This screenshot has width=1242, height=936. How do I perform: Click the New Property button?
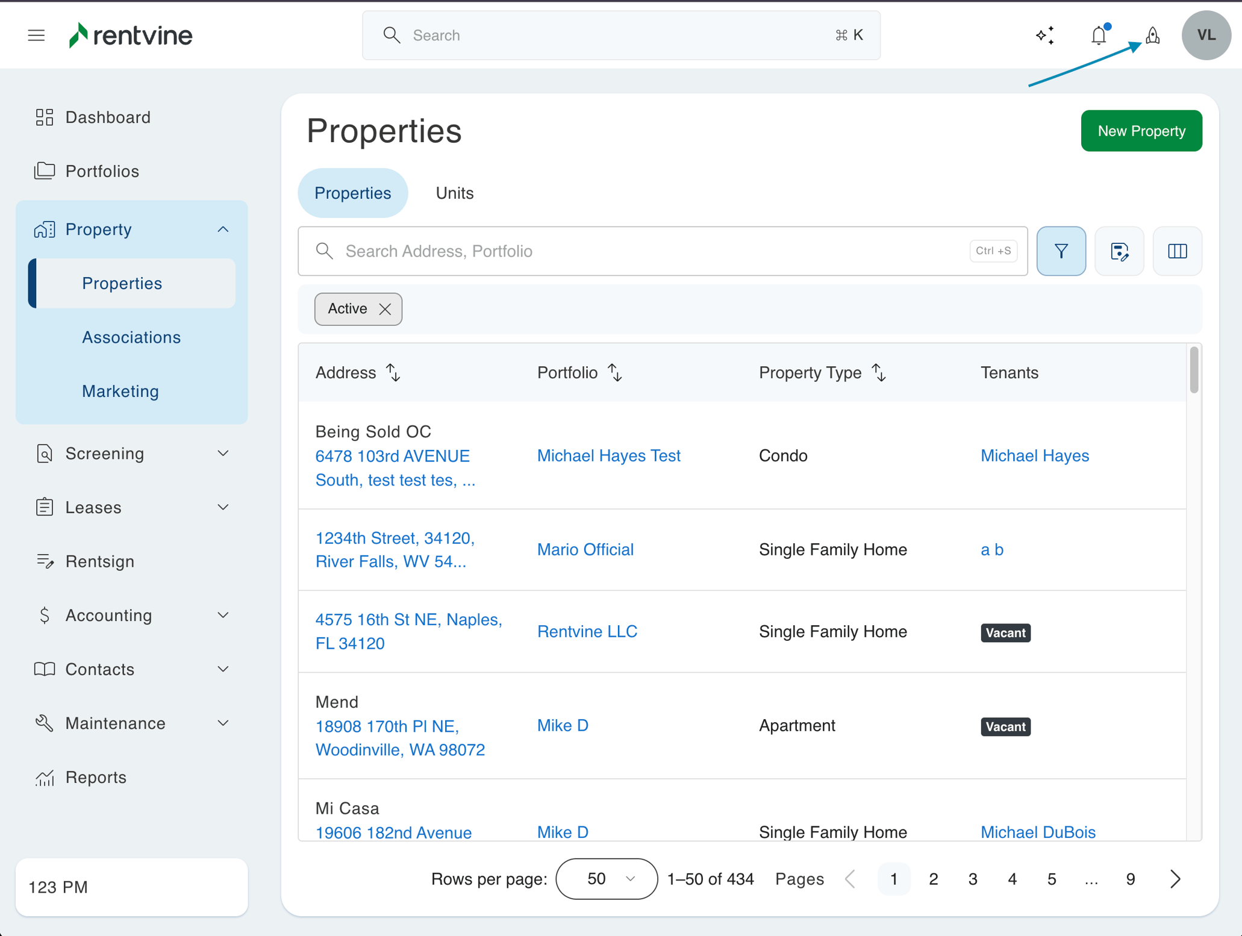1141,131
